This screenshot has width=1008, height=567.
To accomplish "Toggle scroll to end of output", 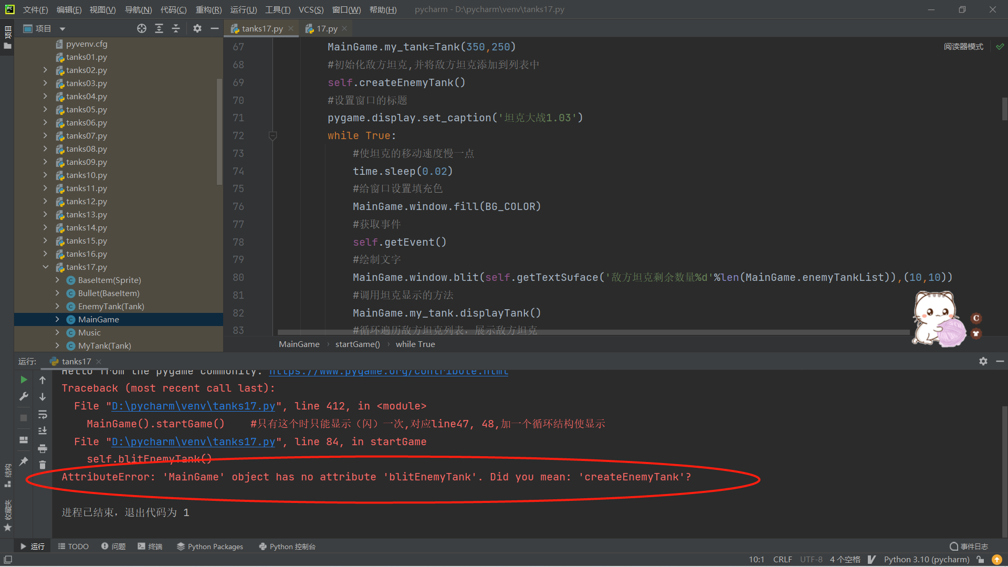I will point(43,431).
